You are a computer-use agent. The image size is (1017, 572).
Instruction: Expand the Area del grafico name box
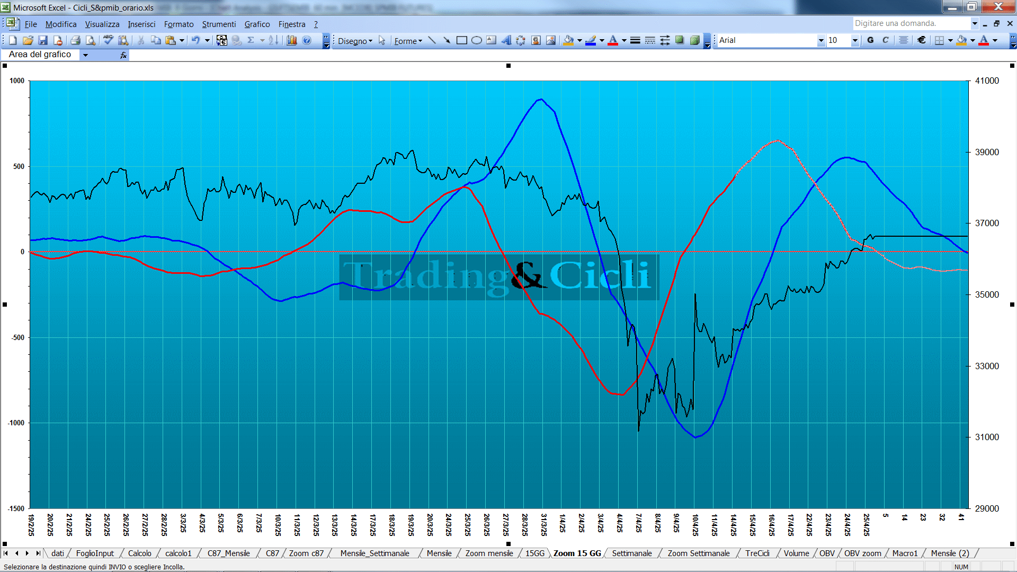coord(85,55)
